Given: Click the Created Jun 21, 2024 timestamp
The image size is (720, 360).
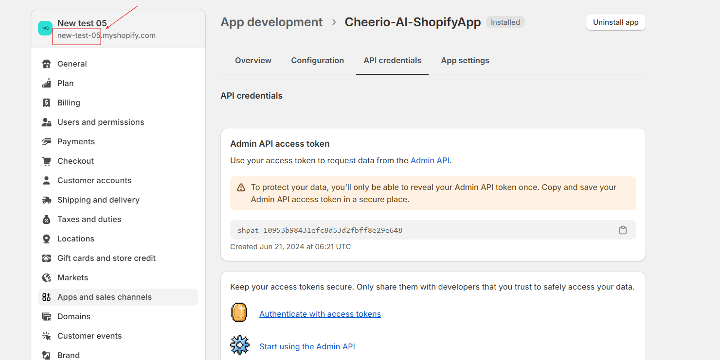Looking at the screenshot, I should click(290, 247).
